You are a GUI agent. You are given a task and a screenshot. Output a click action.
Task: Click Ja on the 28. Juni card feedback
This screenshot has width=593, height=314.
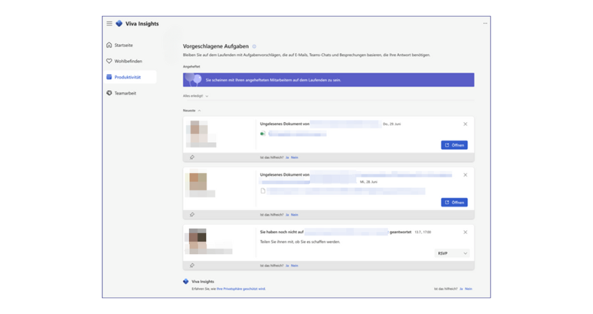(x=287, y=215)
